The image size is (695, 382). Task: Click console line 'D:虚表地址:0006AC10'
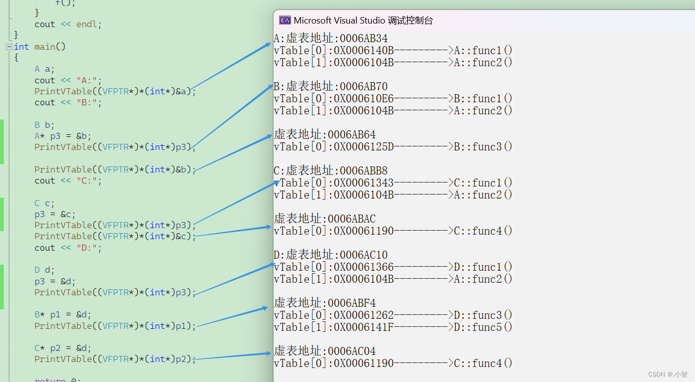point(331,255)
